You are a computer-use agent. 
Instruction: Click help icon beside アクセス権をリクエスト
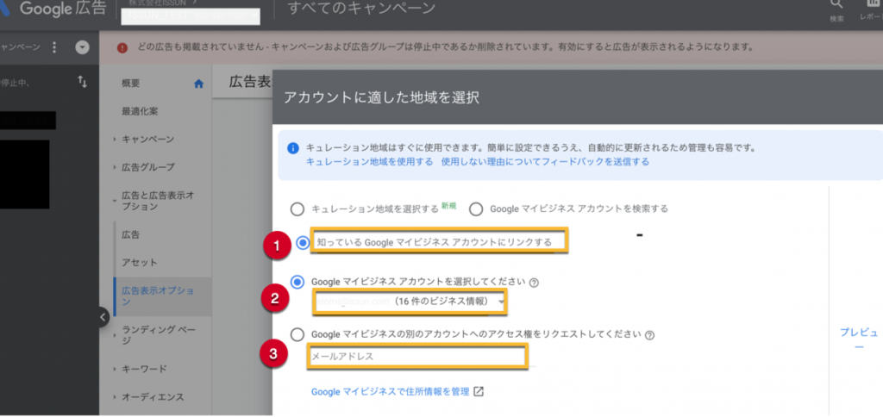(x=649, y=335)
